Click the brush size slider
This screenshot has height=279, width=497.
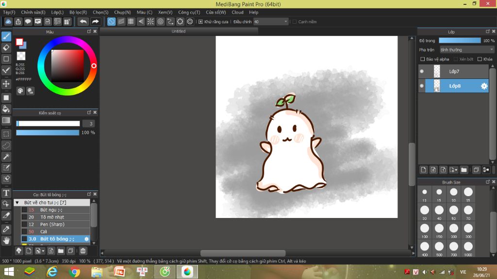point(48,124)
